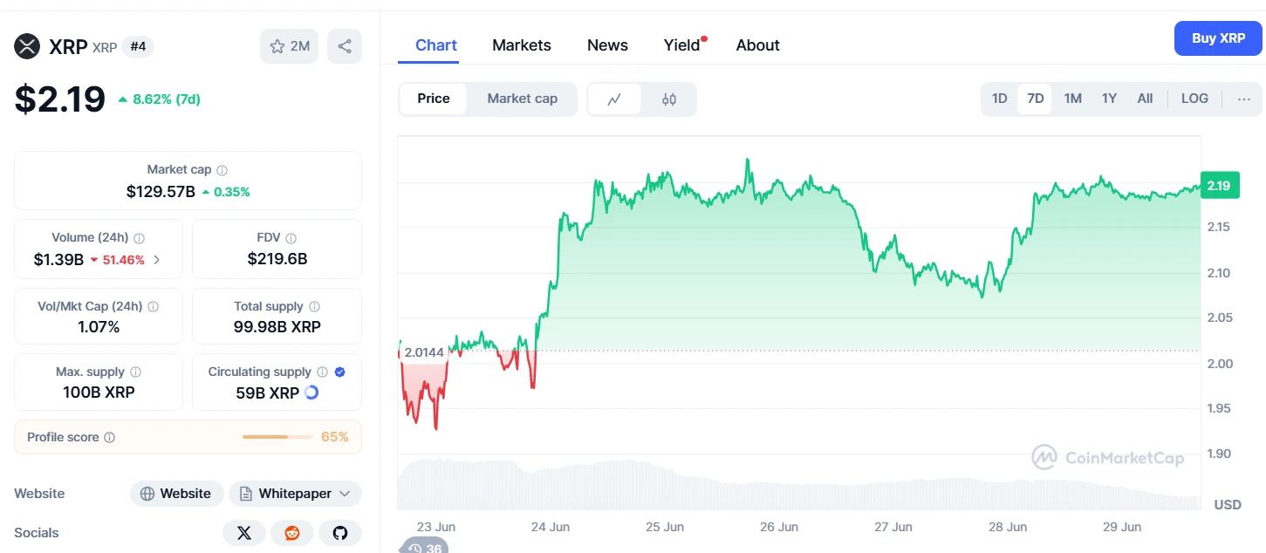
Task: Open Market cap info tooltip
Action: tap(222, 169)
